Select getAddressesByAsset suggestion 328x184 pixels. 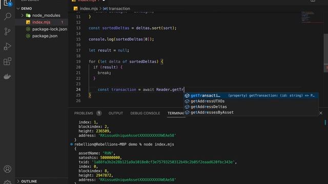(251, 112)
